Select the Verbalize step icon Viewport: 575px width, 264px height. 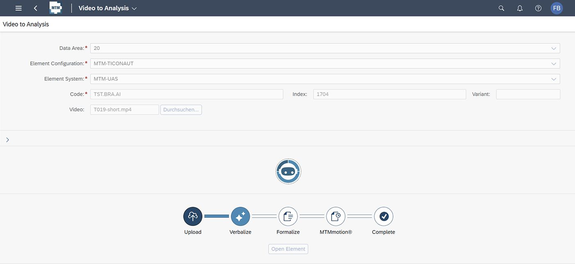[240, 217]
